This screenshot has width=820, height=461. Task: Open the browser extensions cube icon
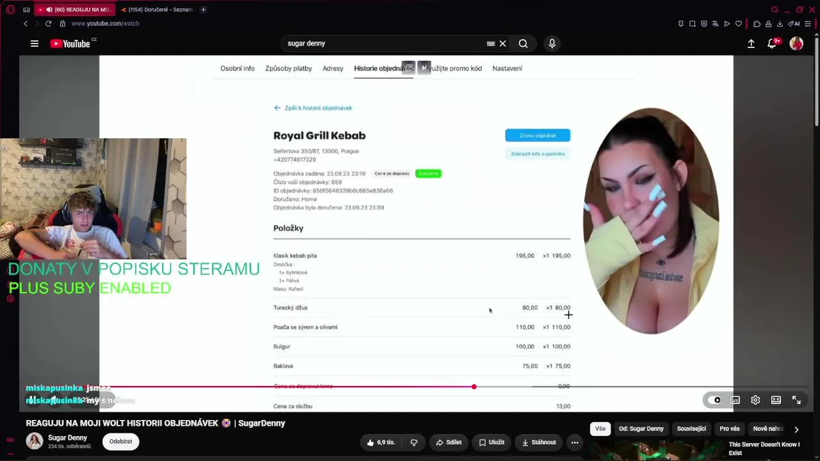757,24
